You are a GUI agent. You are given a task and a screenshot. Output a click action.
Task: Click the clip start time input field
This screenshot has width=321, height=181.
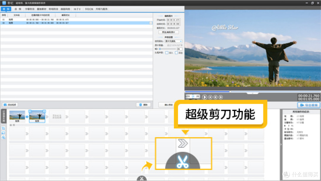coord(173,20)
